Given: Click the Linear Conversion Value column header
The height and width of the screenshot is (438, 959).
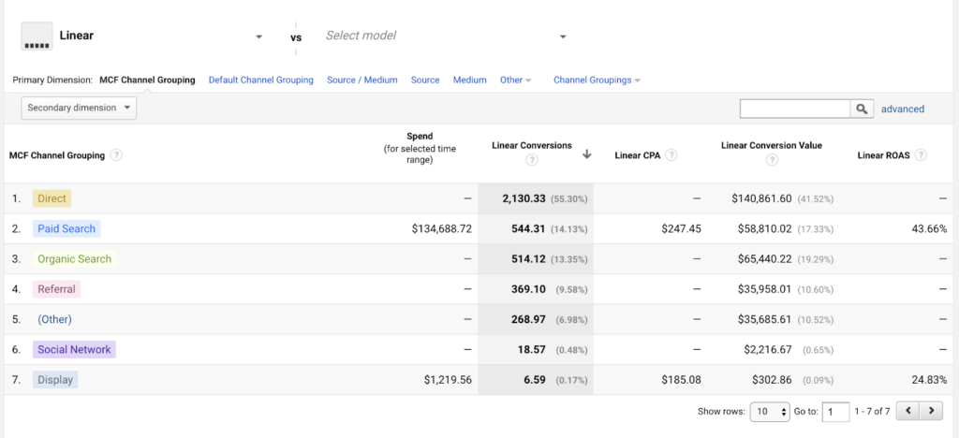Looking at the screenshot, I should (772, 145).
